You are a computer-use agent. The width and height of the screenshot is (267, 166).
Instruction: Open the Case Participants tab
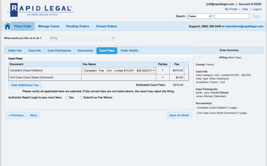(x=59, y=50)
